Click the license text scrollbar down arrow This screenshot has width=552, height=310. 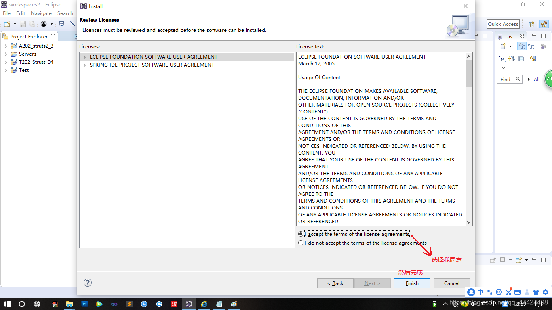click(x=469, y=222)
